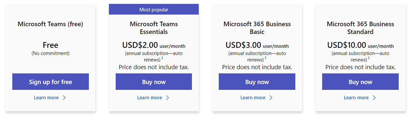Click footnote 1 under Business Standard price
The width and height of the screenshot is (411, 118).
coord(369,58)
